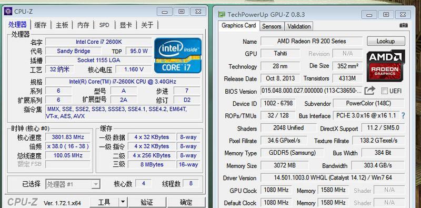The width and height of the screenshot is (421, 208).
Task: Select the Graphics Card tab in GPU-Z
Action: [239, 25]
